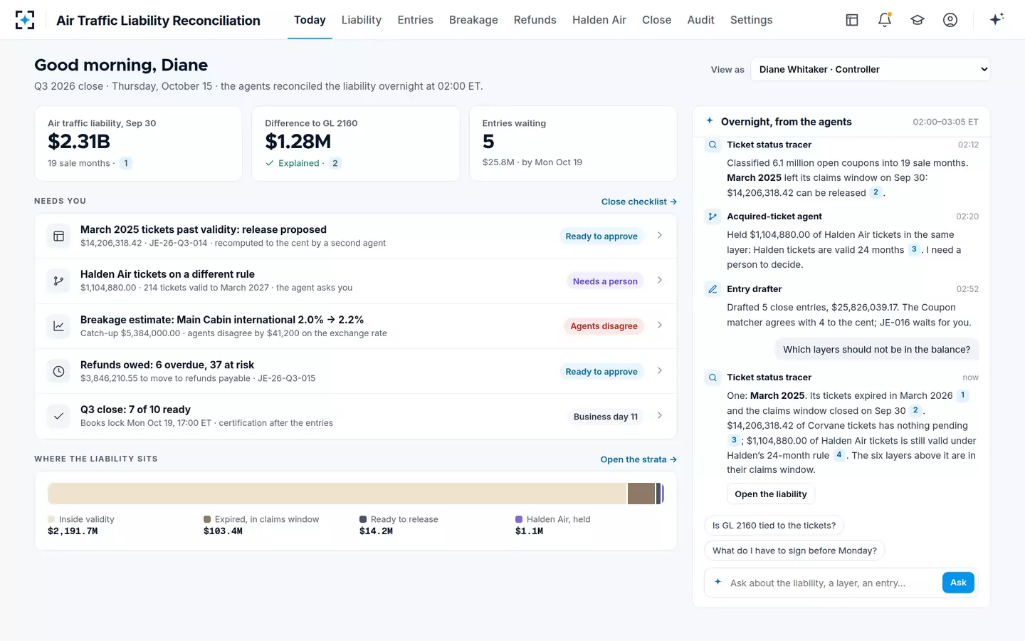Viewport: 1025px width, 641px height.
Task: Click the Ticket status tracer icon marked now
Action: coord(713,377)
